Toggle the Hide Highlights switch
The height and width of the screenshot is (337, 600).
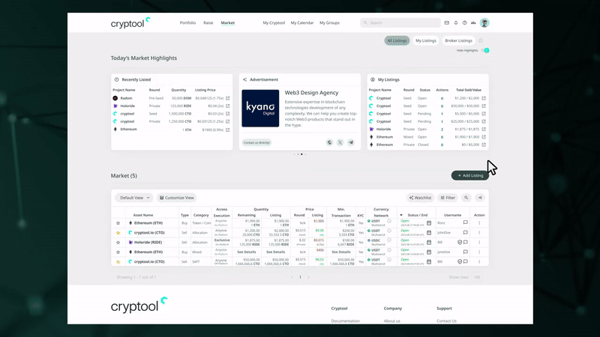click(x=485, y=50)
